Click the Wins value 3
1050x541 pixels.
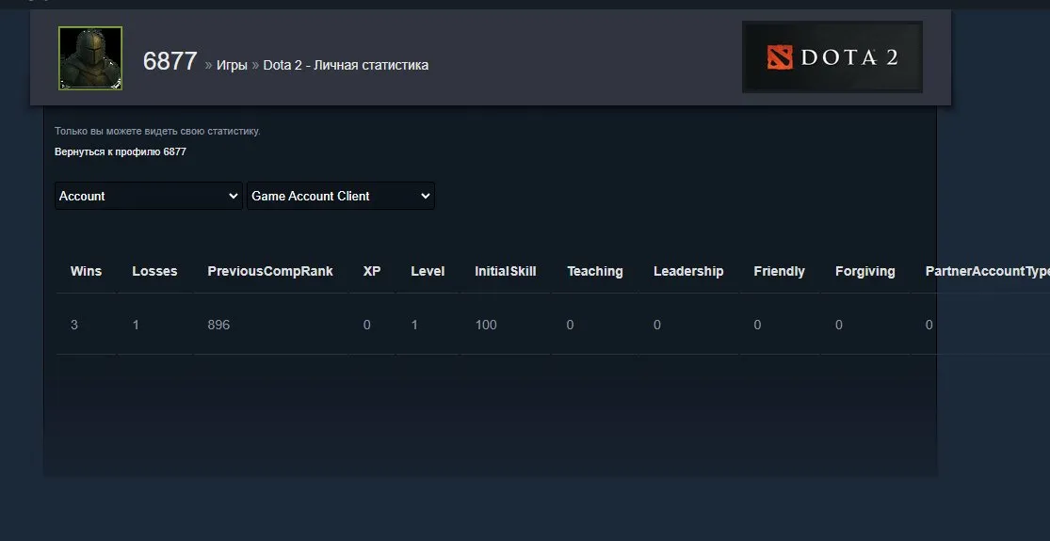click(x=74, y=325)
